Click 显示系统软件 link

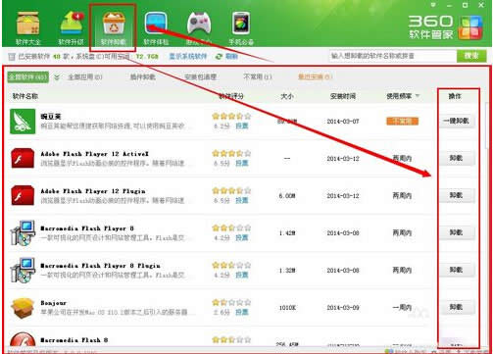(188, 56)
